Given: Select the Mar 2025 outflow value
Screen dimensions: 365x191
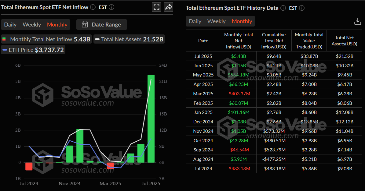Looking at the screenshot, I should 238,94.
